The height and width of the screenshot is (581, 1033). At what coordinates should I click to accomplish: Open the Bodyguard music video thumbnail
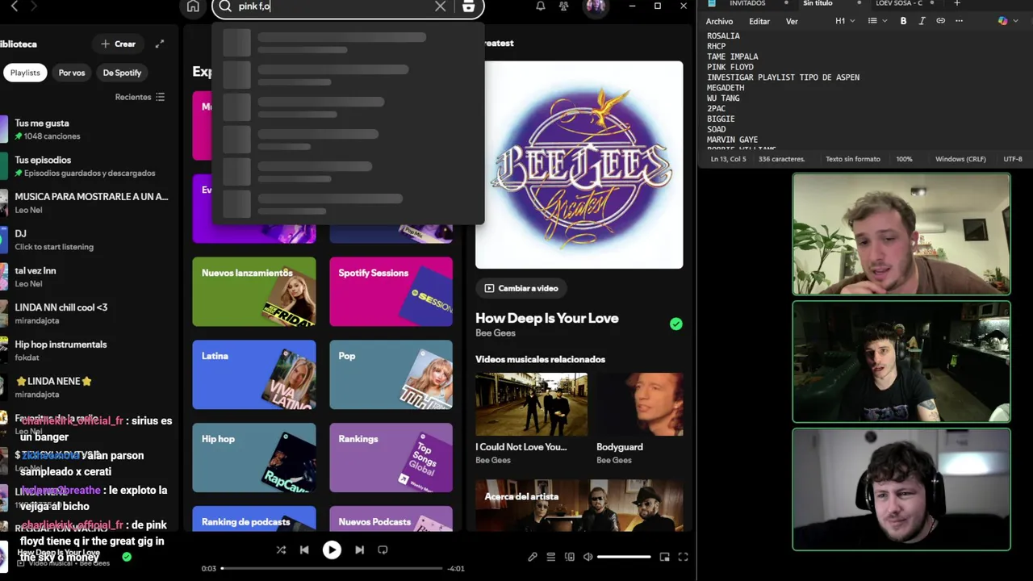[x=639, y=404]
